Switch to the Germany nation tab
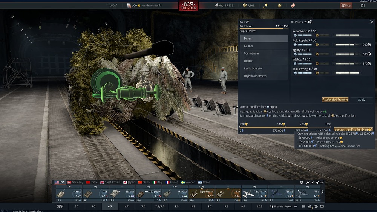This screenshot has width=377, height=212. 75,182
